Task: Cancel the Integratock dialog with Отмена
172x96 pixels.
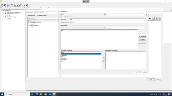Action: point(144,72)
